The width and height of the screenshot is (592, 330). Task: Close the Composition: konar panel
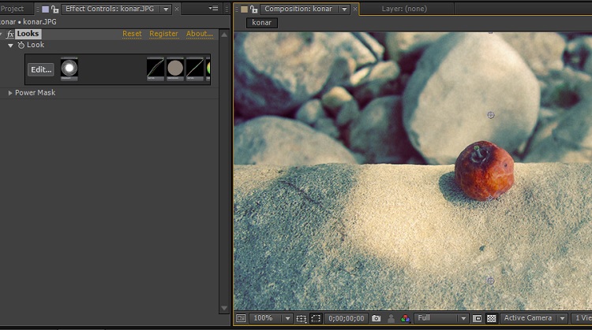point(355,9)
